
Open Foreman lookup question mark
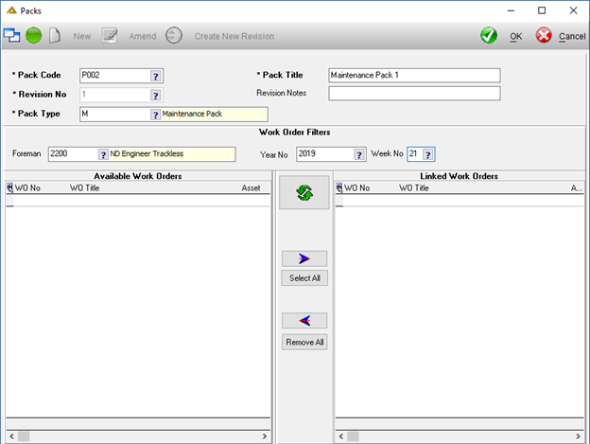[103, 154]
